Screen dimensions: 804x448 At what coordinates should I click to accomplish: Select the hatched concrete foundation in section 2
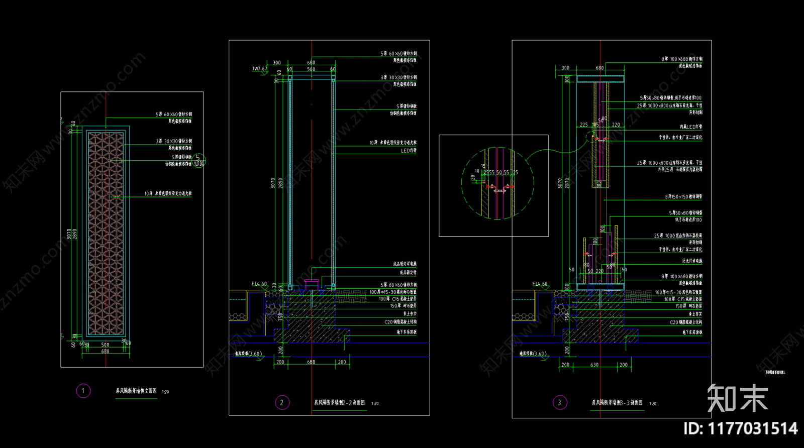[312, 317]
